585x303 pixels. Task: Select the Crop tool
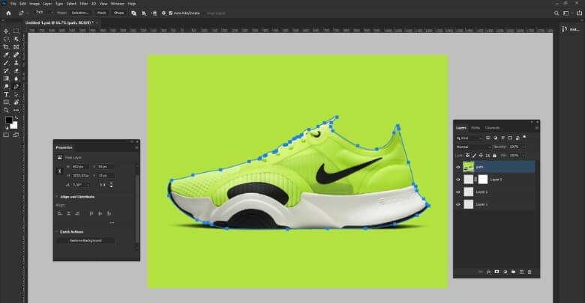[x=6, y=47]
